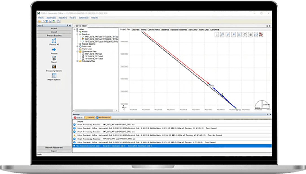The height and width of the screenshot is (174, 306).
Task: Click the blue arrow Process icon
Action: click(x=54, y=50)
